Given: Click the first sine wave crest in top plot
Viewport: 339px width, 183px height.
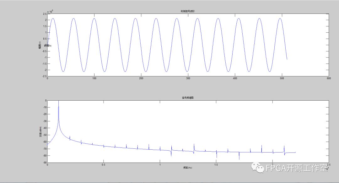Looking at the screenshot, I should click(x=53, y=18).
